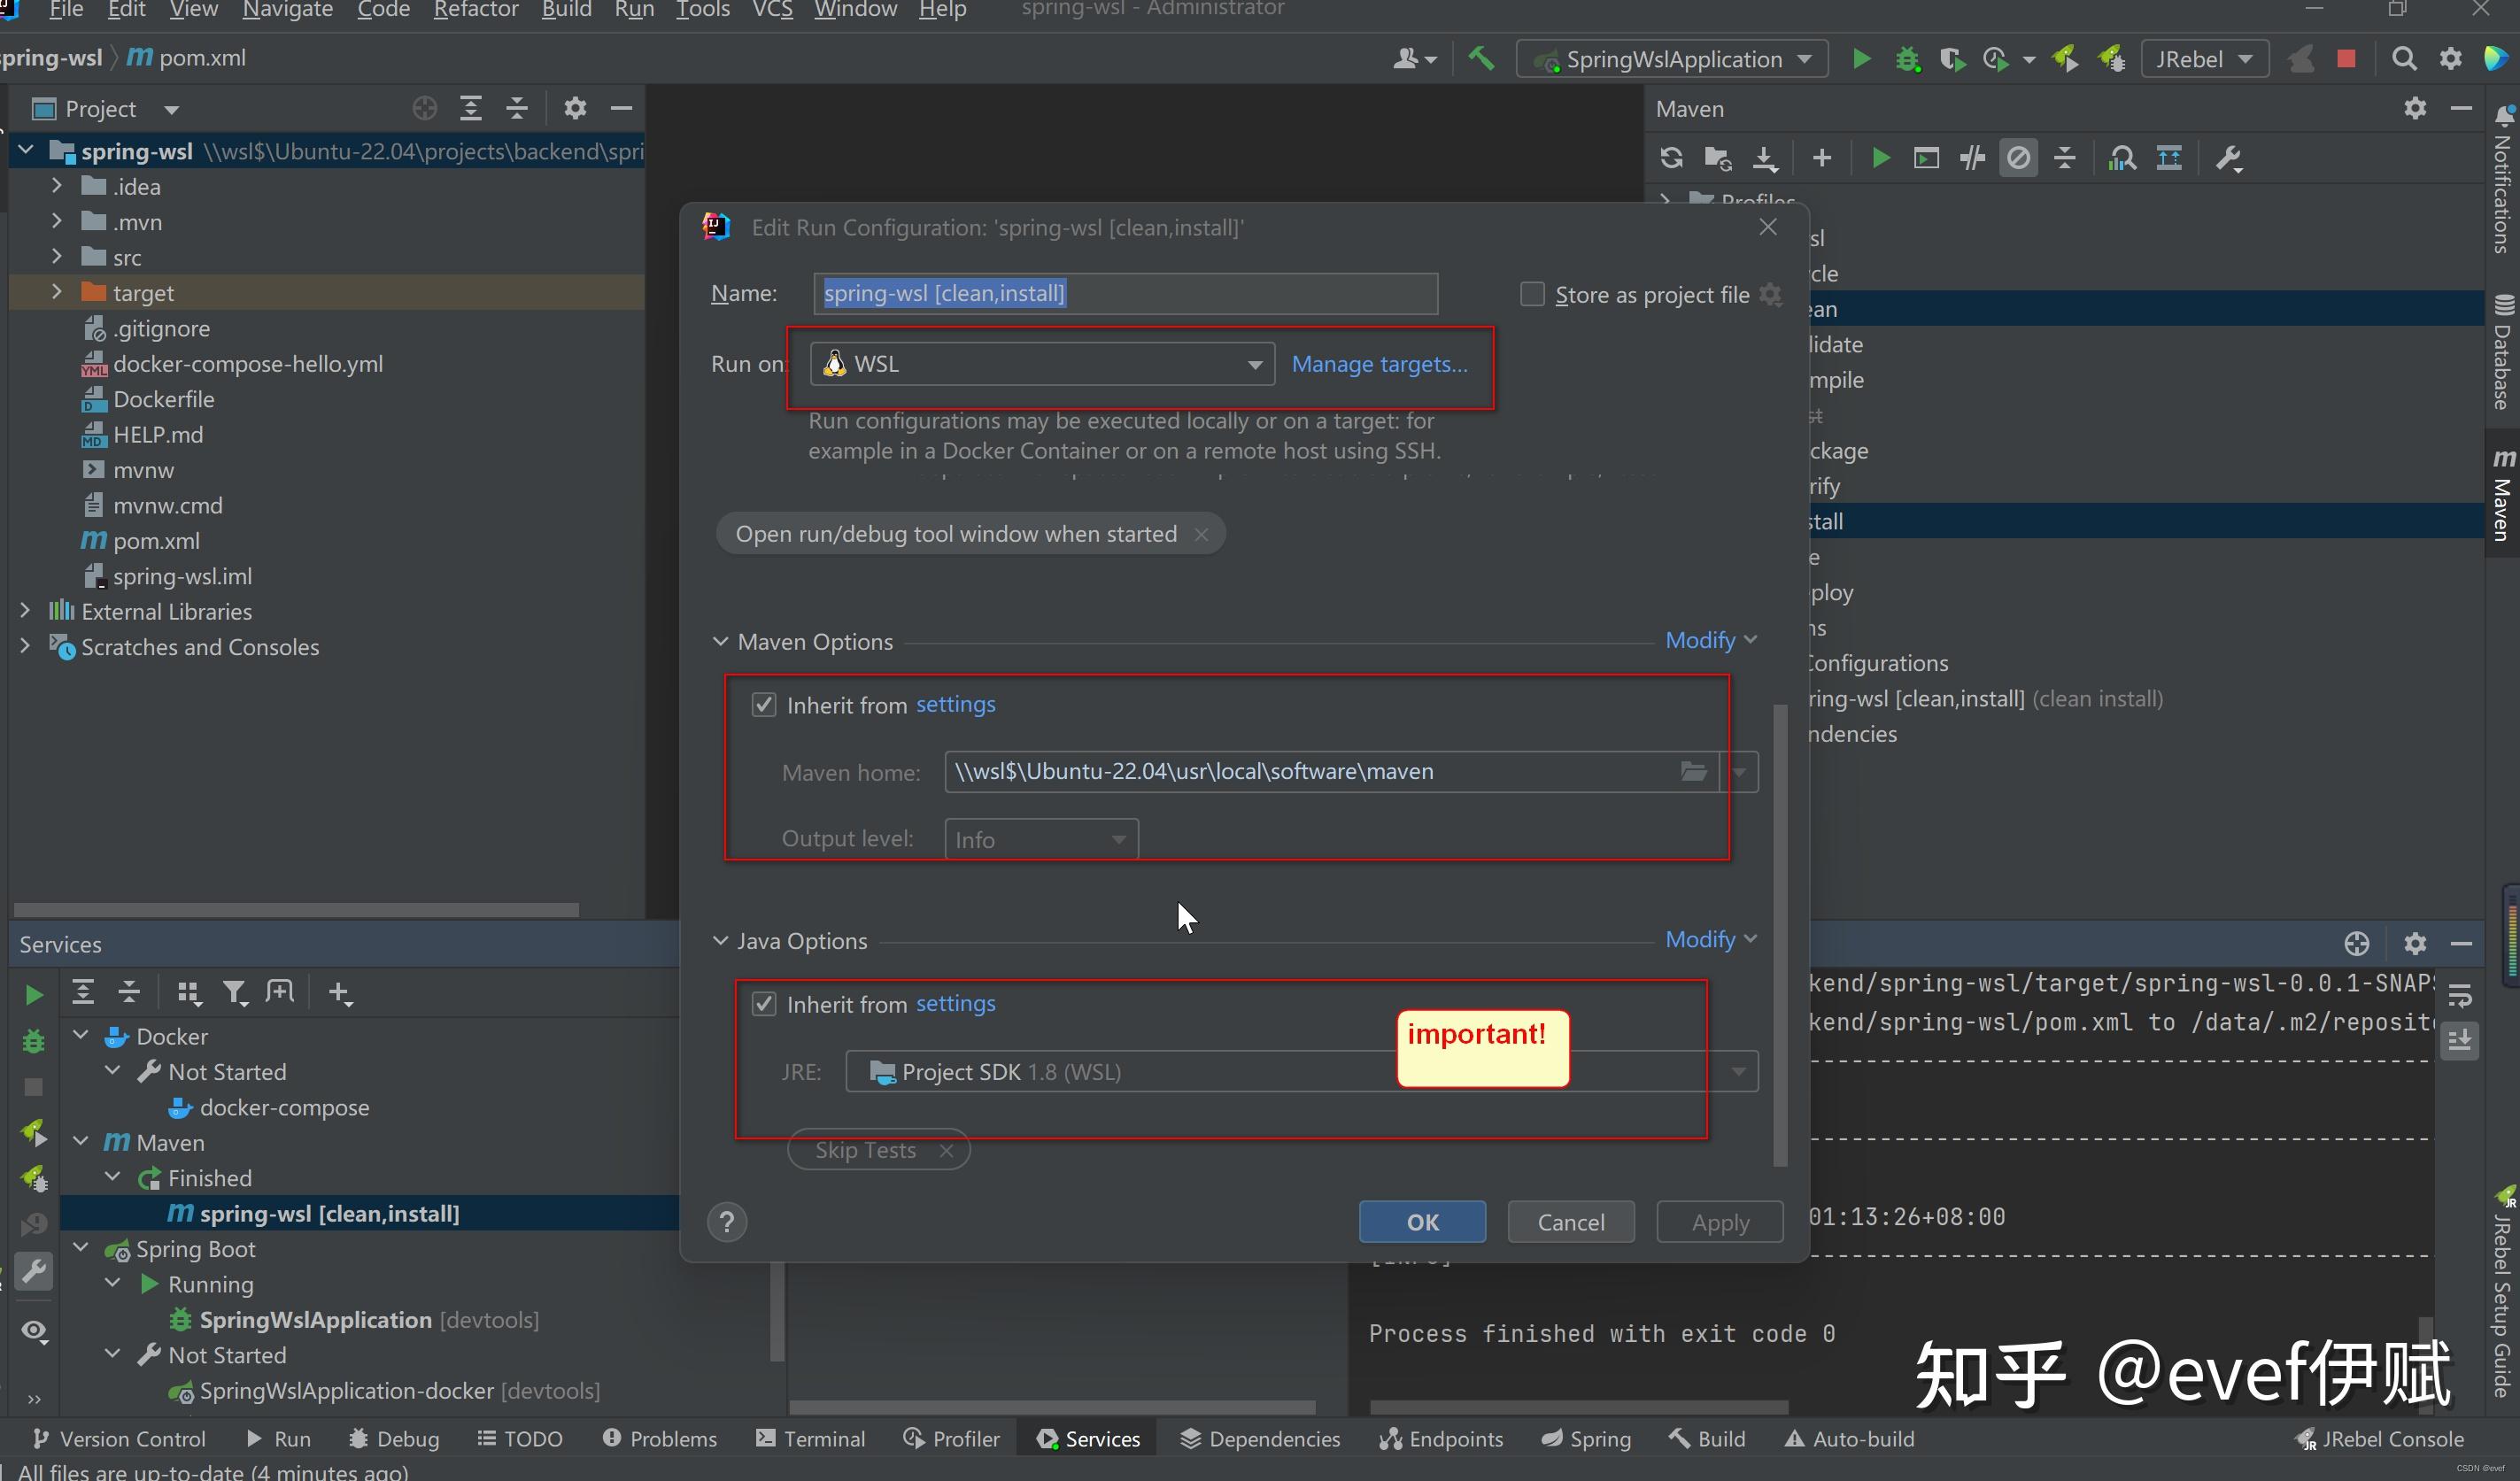Uncheck Inherit from settings under Maven Options
Image resolution: width=2520 pixels, height=1481 pixels.
coord(764,704)
